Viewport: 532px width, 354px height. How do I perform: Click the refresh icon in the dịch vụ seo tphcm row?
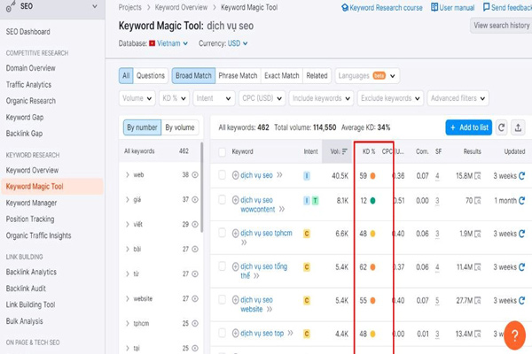(x=522, y=234)
